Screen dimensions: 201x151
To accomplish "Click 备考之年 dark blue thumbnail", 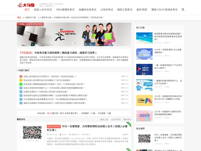I will (144, 69).
